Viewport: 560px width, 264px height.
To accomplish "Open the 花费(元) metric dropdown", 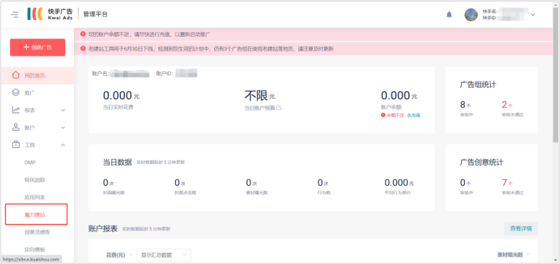I will (119, 255).
